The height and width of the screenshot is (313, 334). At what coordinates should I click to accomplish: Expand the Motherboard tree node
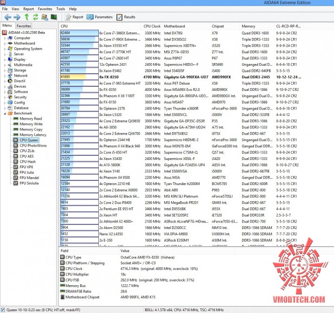pyautogui.click(x=5, y=44)
